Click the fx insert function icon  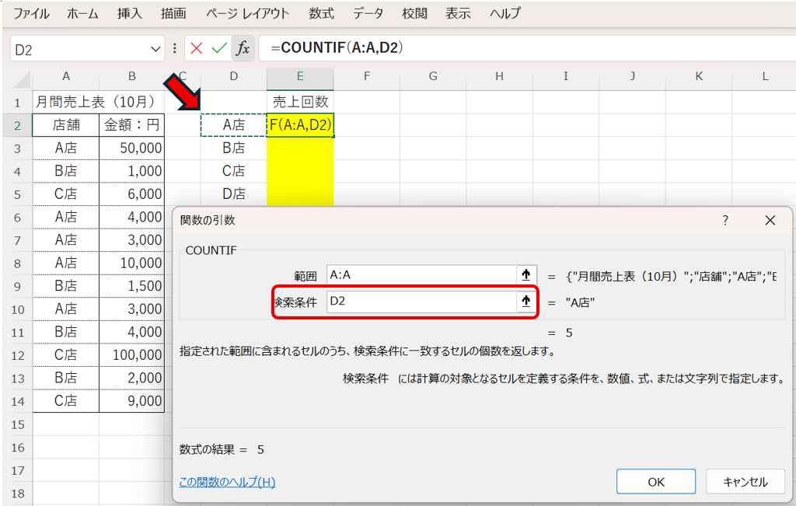click(x=243, y=48)
